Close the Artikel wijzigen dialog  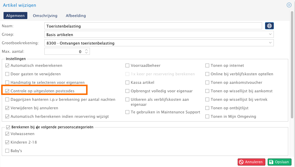click(289, 5)
